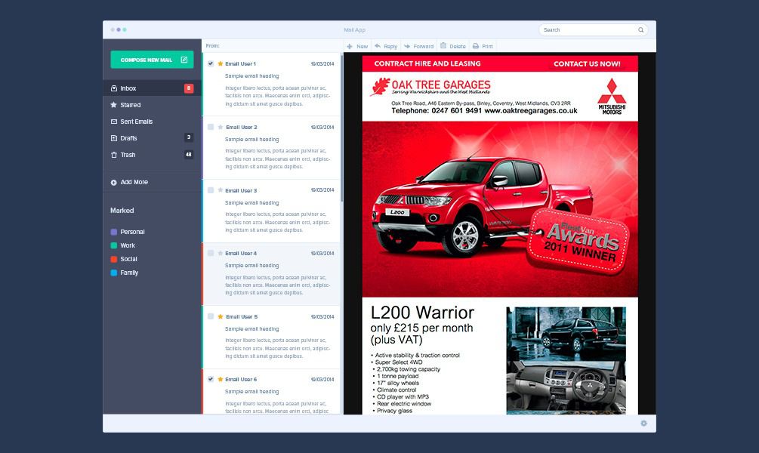Open the Email User 3 sender name

click(x=241, y=191)
